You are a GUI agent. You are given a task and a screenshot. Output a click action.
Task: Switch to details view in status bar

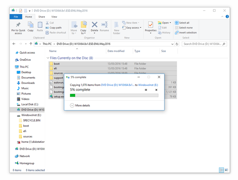click(x=222, y=170)
